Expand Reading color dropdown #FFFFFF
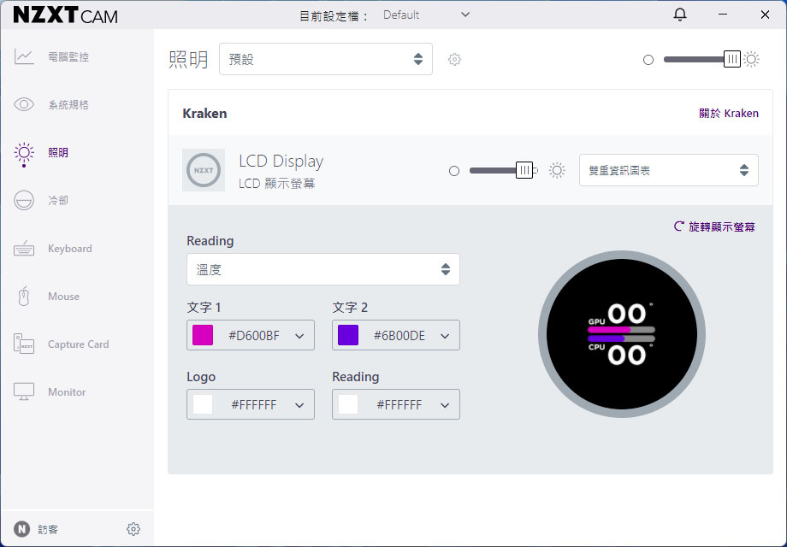 [396, 404]
